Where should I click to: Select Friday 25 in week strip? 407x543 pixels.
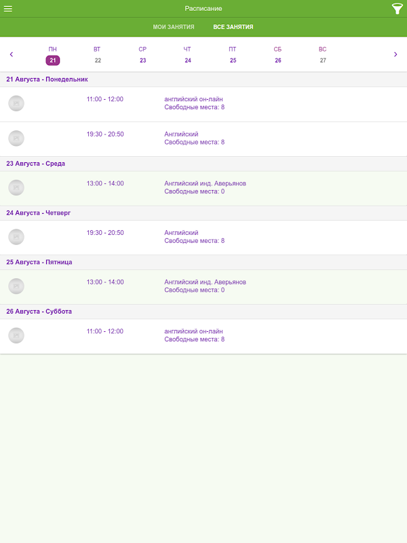233,55
